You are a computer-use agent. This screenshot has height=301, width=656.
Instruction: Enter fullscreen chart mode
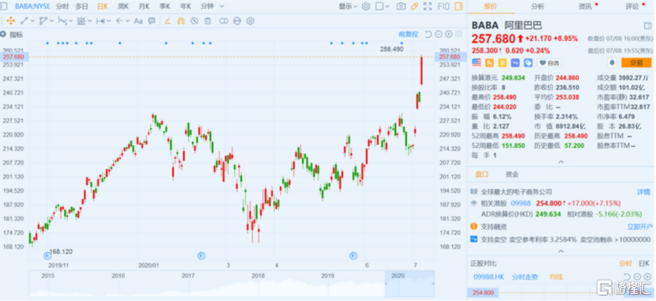428,6
